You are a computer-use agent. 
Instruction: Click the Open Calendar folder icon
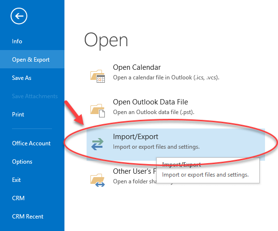[98, 76]
